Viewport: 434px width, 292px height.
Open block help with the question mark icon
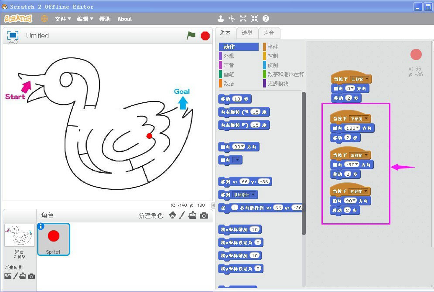coord(267,19)
